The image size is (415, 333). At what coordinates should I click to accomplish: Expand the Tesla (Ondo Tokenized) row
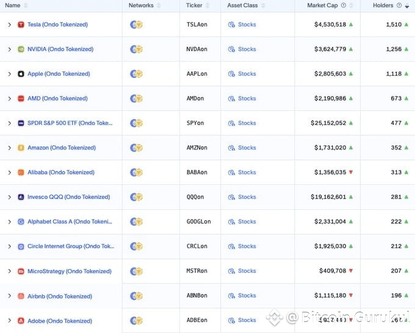(9, 25)
